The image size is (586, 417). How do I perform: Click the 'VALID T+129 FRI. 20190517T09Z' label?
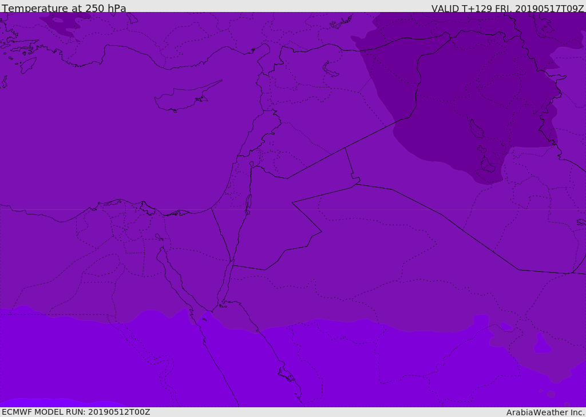click(x=508, y=8)
